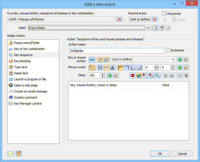Image resolution: width=200 pixels, height=162 pixels.
Task: Select Type text action
Action: point(33,67)
